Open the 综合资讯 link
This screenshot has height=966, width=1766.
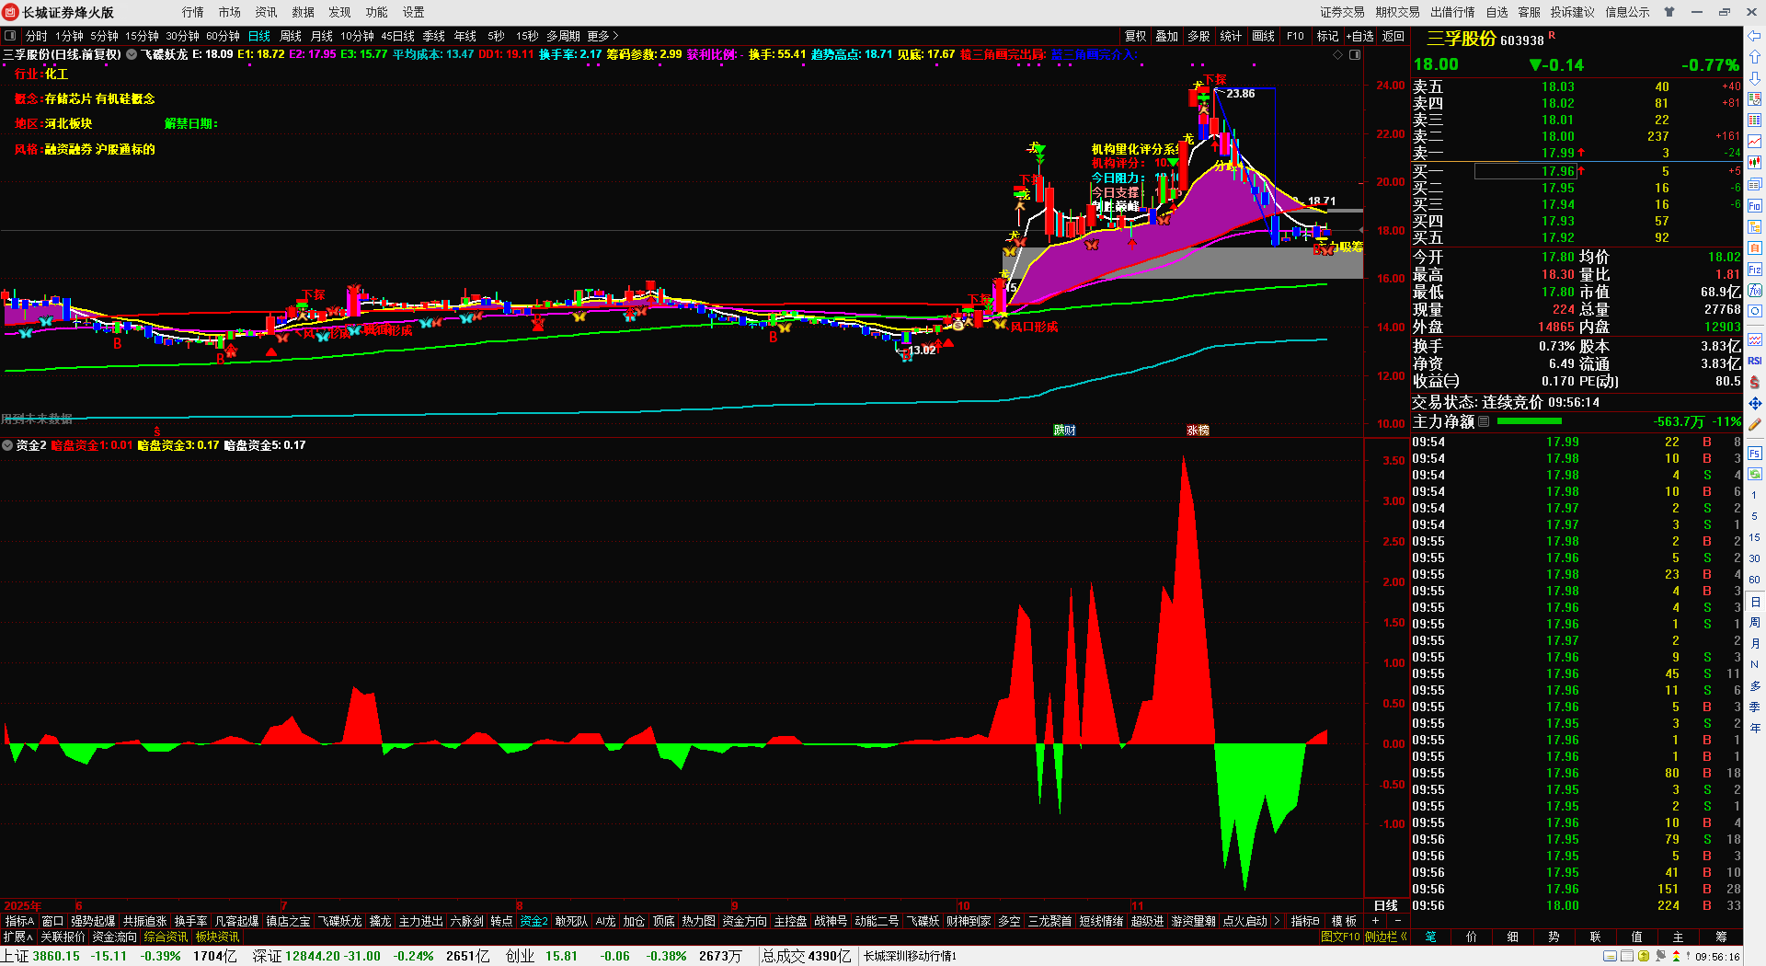166,937
